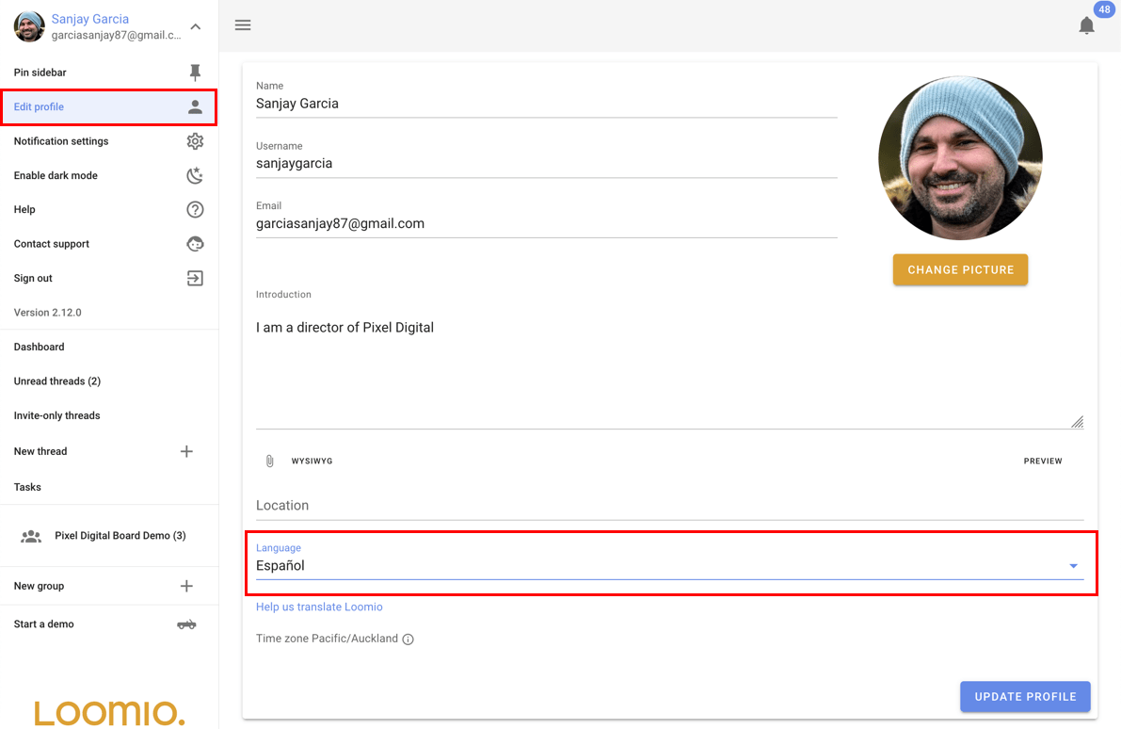Open Pixel Digital Board Demo group
Screen dimensions: 1121x729
pyautogui.click(x=109, y=536)
